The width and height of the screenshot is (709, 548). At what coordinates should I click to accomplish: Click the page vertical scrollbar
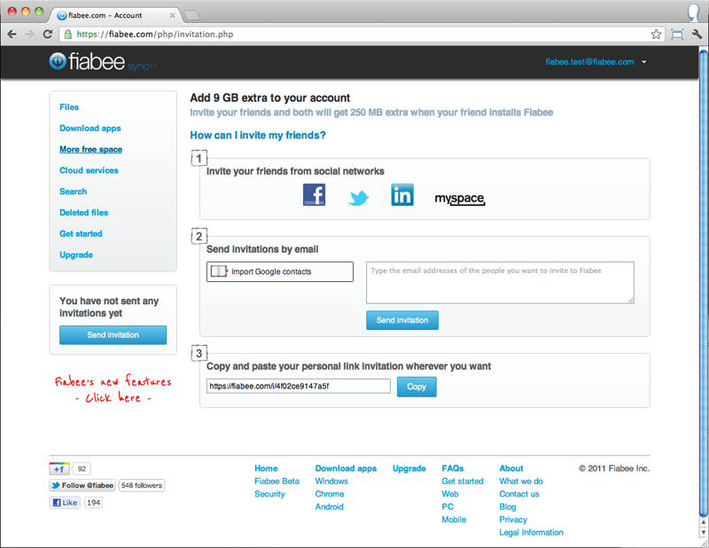(x=704, y=282)
